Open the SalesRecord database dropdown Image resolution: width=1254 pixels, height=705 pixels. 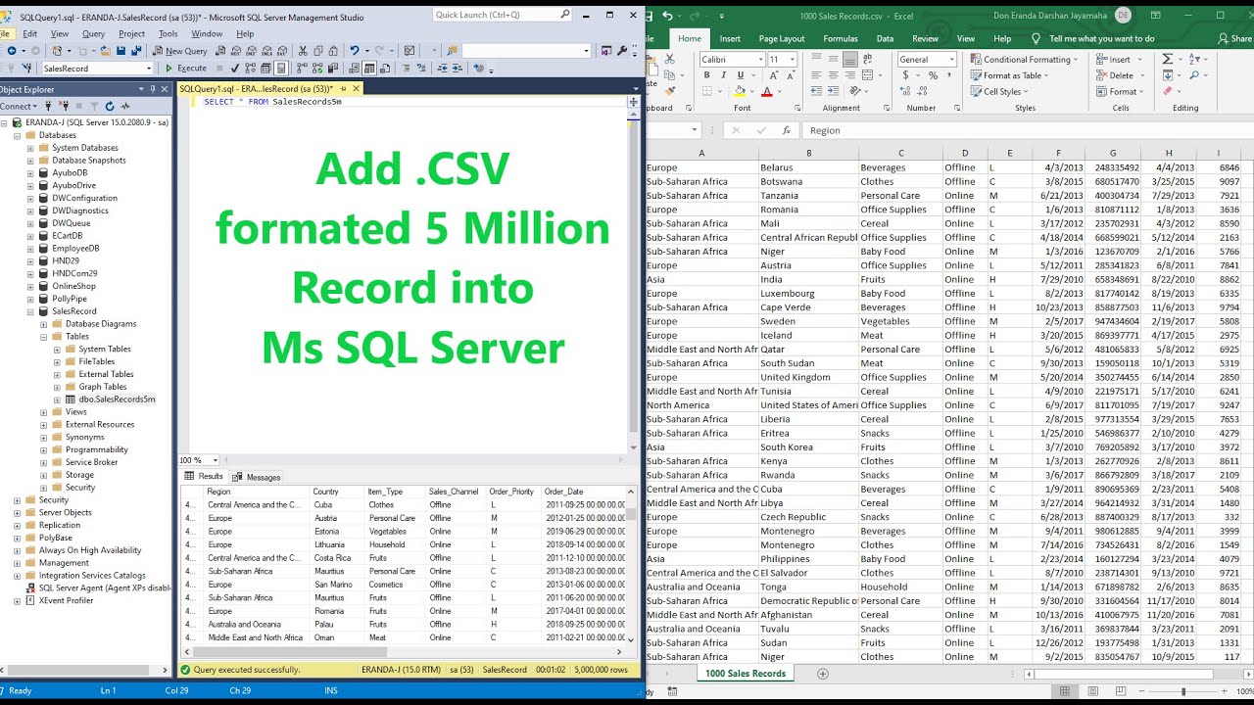click(x=149, y=69)
